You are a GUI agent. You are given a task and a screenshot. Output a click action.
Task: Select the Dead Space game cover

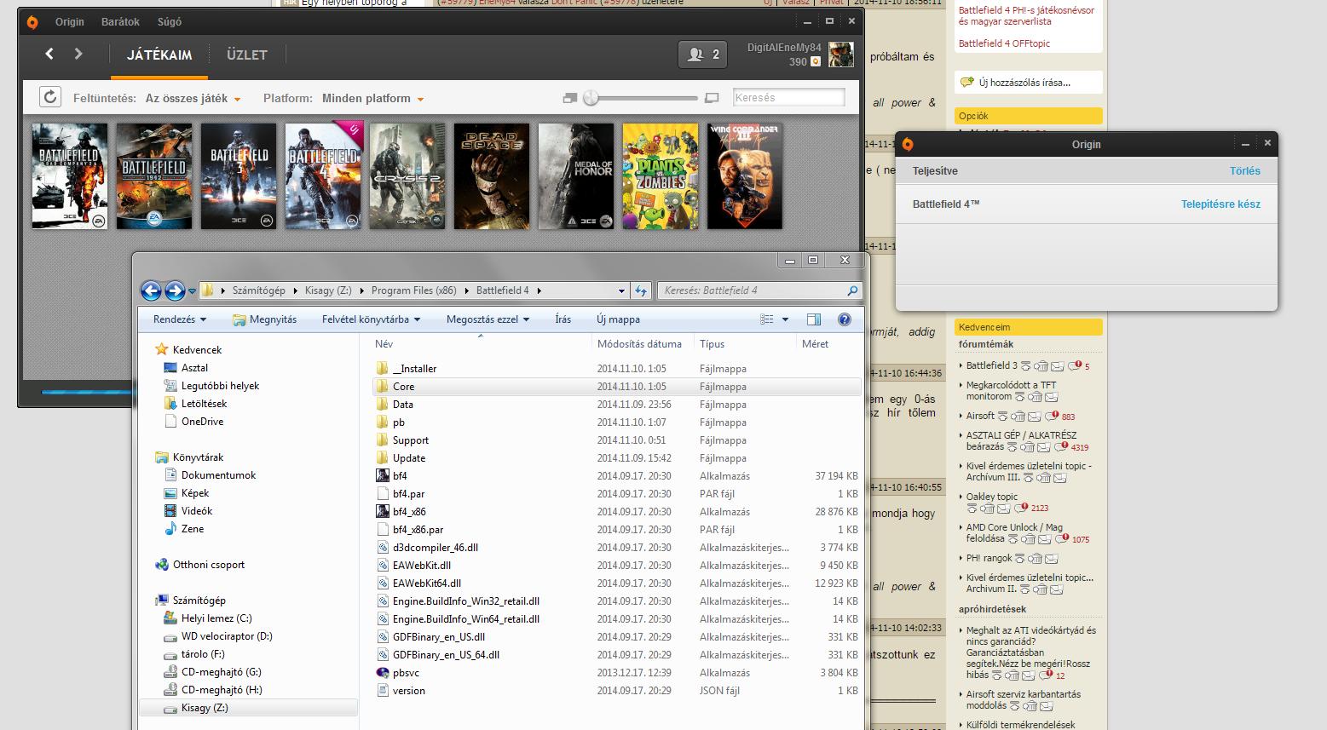492,176
